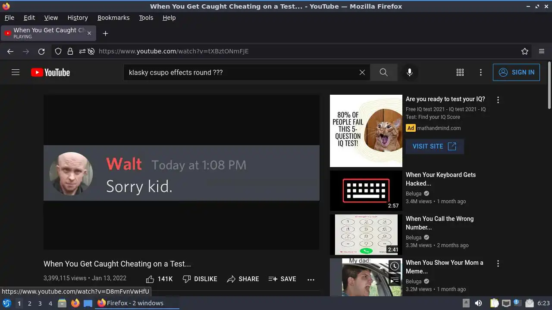Screen dimensions: 552x310
Task: Open the permissions key icon in address bar
Action: click(x=82, y=51)
